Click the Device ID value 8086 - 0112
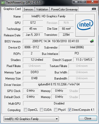 [x=31, y=47]
